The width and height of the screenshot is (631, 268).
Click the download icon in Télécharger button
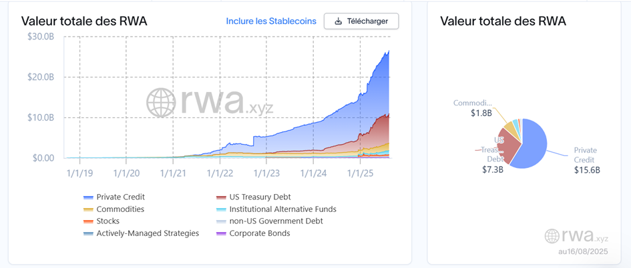click(339, 21)
